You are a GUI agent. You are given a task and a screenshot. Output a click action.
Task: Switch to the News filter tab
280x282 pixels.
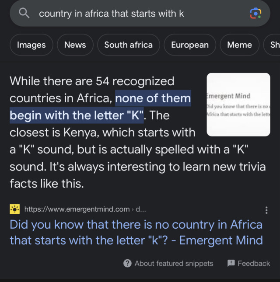point(75,45)
